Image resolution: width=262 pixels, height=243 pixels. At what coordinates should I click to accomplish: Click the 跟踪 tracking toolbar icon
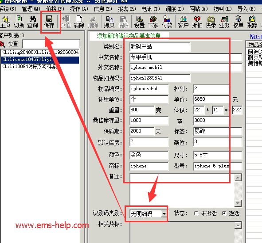coord(252,22)
